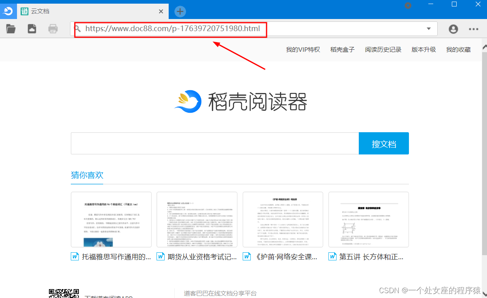487x298 pixels.
Task: Open 稻壳盒子 link
Action: [x=342, y=50]
